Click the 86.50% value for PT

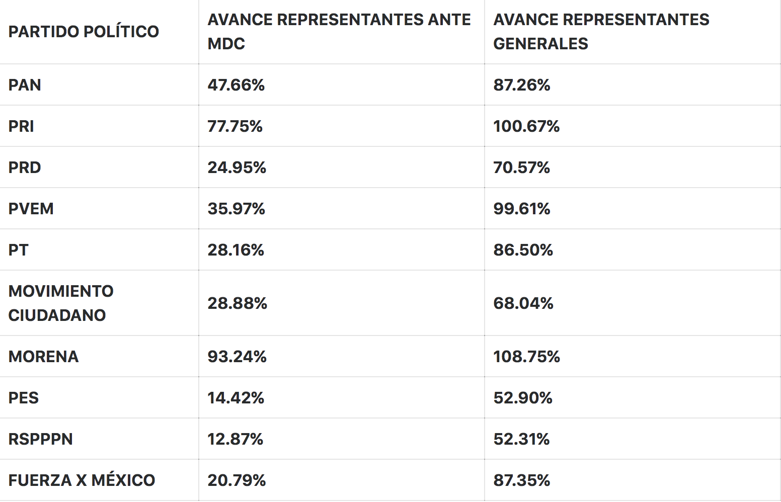[523, 250]
